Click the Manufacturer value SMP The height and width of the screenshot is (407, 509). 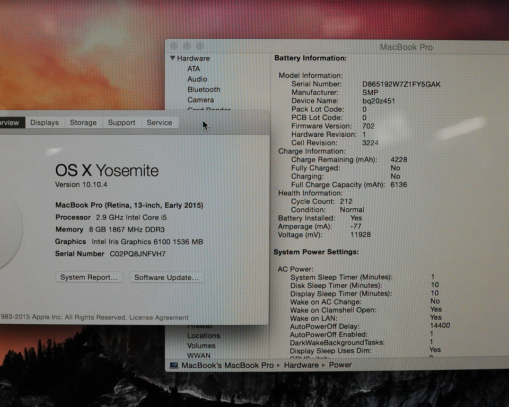pyautogui.click(x=371, y=93)
